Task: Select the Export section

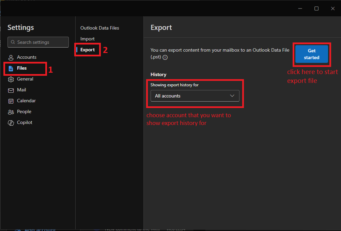Action: pyautogui.click(x=88, y=50)
